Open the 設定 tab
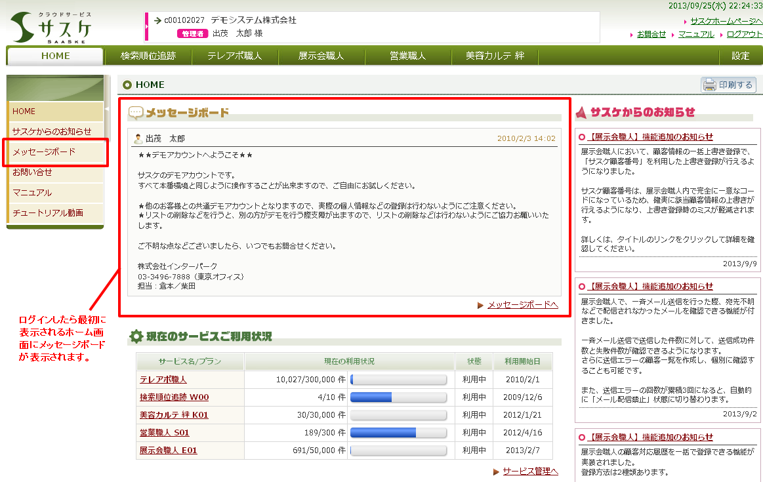 pyautogui.click(x=740, y=56)
